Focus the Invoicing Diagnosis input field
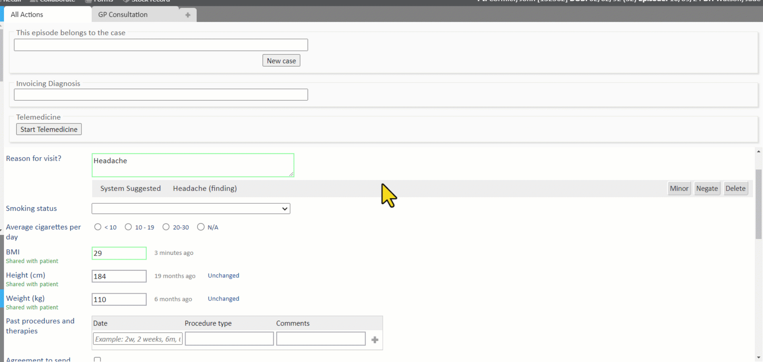This screenshot has height=362, width=763. (x=161, y=94)
